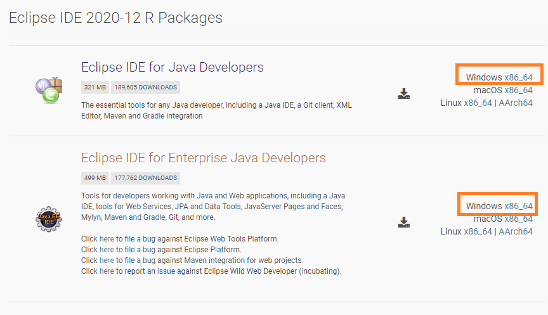Download Windows x86_64 for Enterprise Java Developers
The height and width of the screenshot is (315, 548).
pos(518,206)
